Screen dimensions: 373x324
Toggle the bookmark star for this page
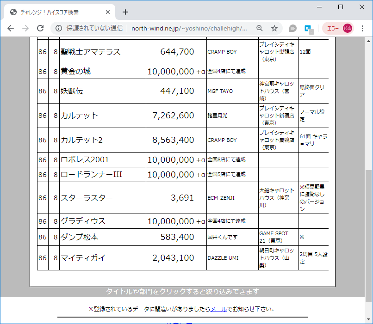(x=274, y=28)
